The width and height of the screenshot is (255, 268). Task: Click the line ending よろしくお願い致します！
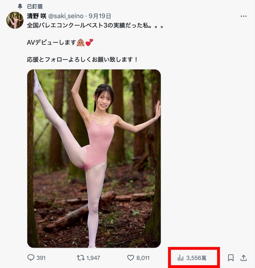82,60
